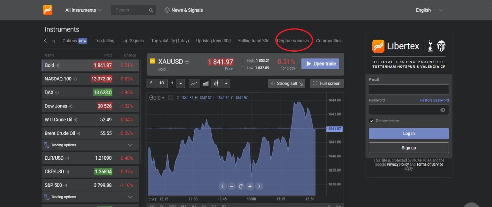Switch to line chart type
This screenshot has width=492, height=207.
coord(194,83)
